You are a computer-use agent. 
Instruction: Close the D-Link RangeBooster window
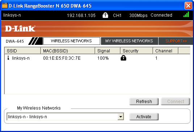coord(188,5)
